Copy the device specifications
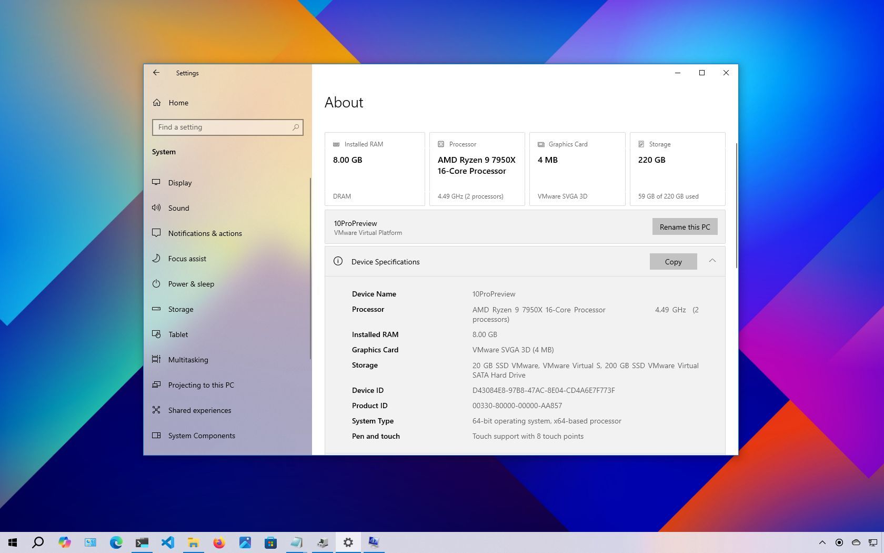 pyautogui.click(x=673, y=262)
